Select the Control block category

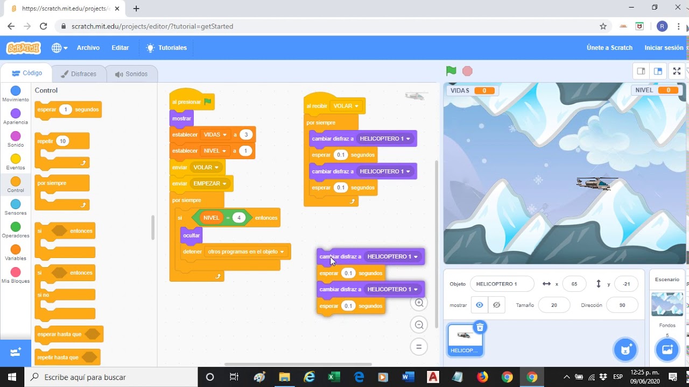tap(16, 185)
